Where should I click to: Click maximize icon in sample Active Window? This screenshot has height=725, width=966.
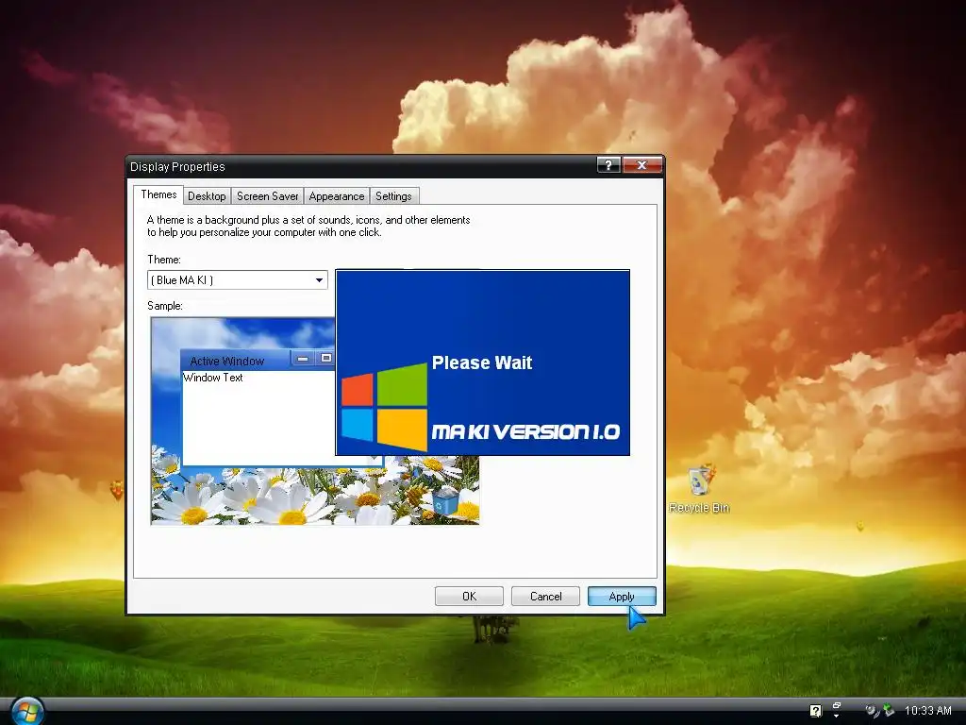pyautogui.click(x=325, y=358)
